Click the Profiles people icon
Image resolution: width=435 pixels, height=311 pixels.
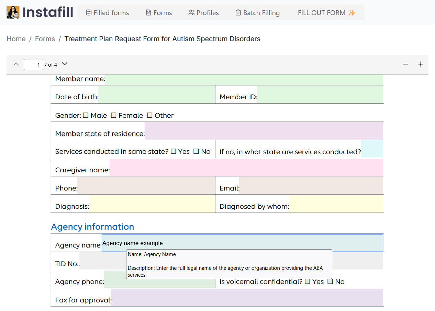pyautogui.click(x=191, y=12)
